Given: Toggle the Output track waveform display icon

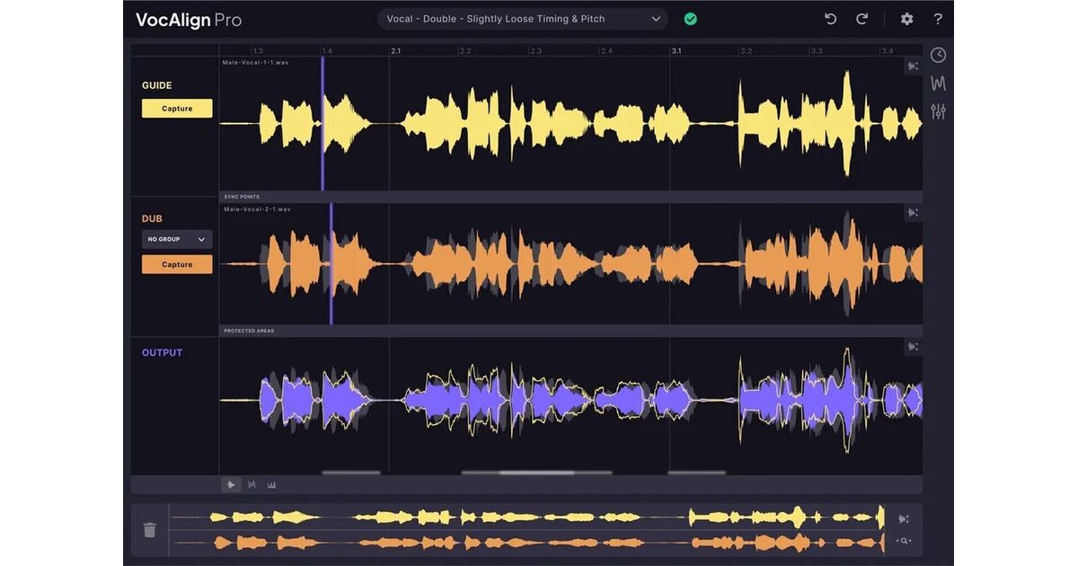Looking at the screenshot, I should click(913, 347).
